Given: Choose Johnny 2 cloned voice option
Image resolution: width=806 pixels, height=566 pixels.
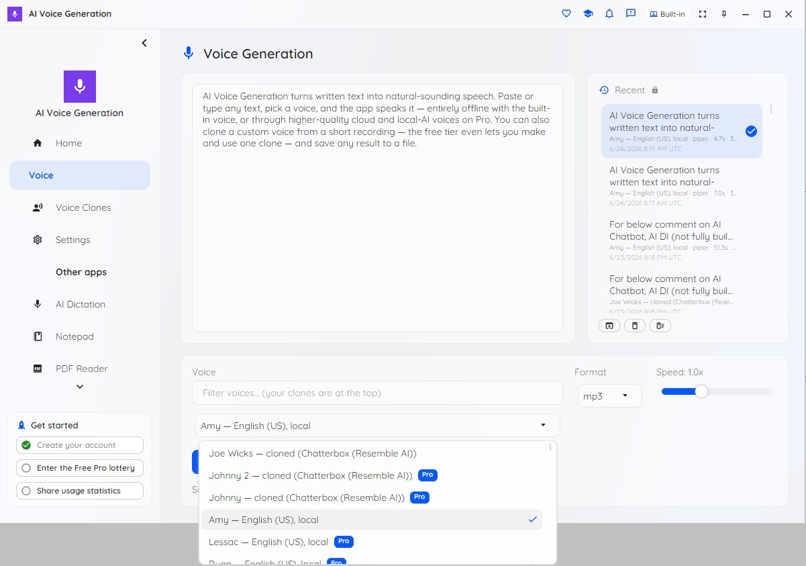Looking at the screenshot, I should (372, 475).
